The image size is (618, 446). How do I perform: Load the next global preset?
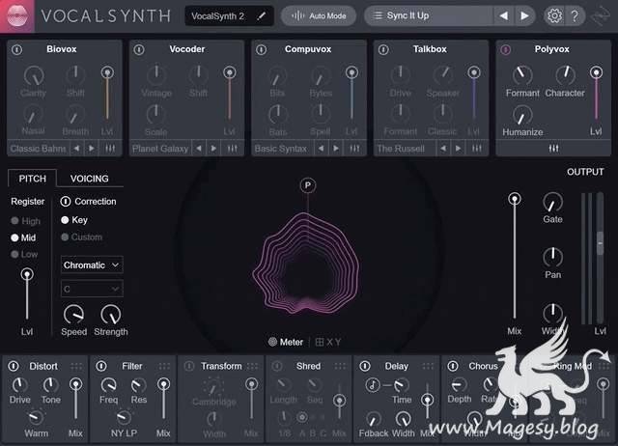(x=524, y=15)
